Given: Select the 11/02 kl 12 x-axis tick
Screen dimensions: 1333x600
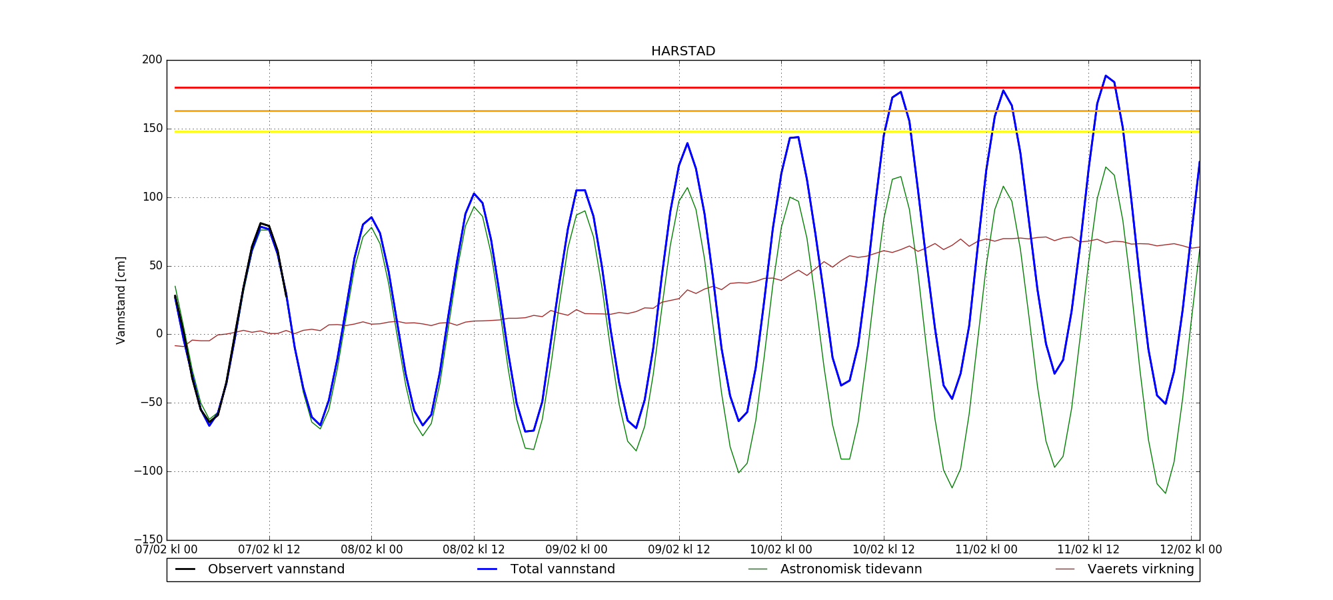Looking at the screenshot, I should (1088, 550).
